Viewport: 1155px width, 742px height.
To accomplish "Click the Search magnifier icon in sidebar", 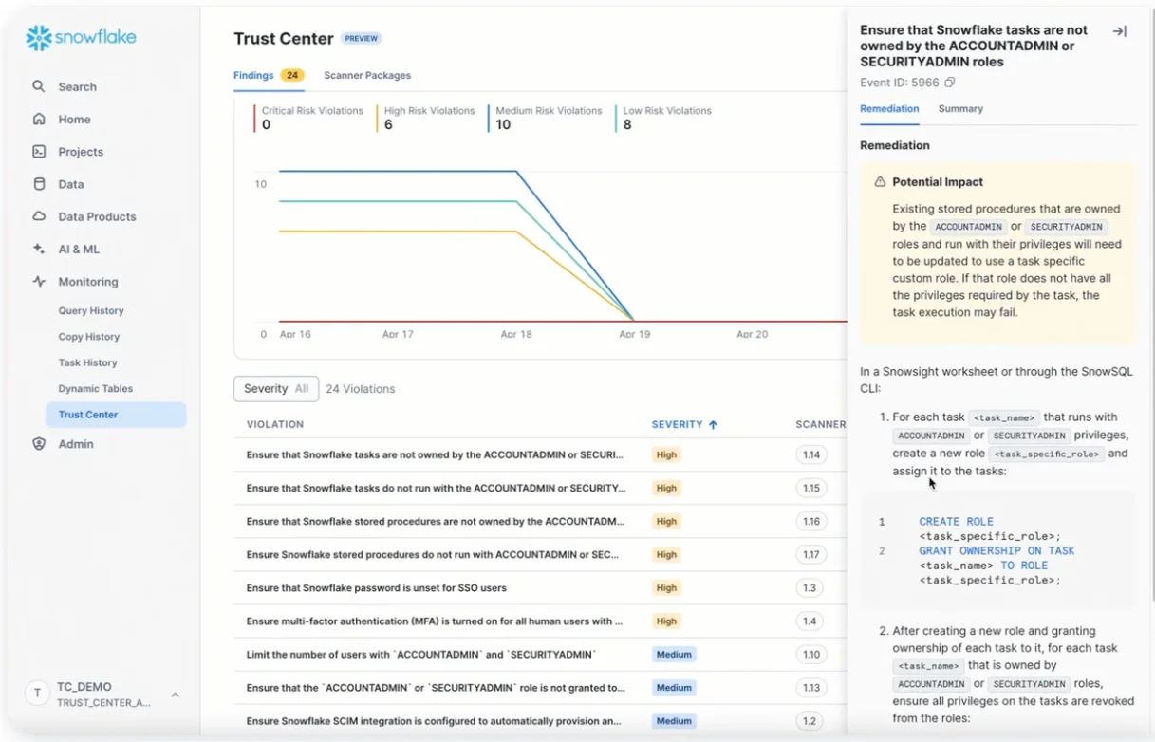I will [x=39, y=86].
